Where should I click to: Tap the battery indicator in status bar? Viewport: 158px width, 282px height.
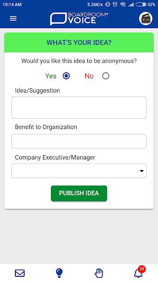pyautogui.click(x=141, y=4)
